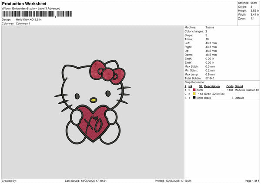Viewport: 261px width, 184px height.
Task: Click the 'Black' thread description
Action: tap(207, 98)
